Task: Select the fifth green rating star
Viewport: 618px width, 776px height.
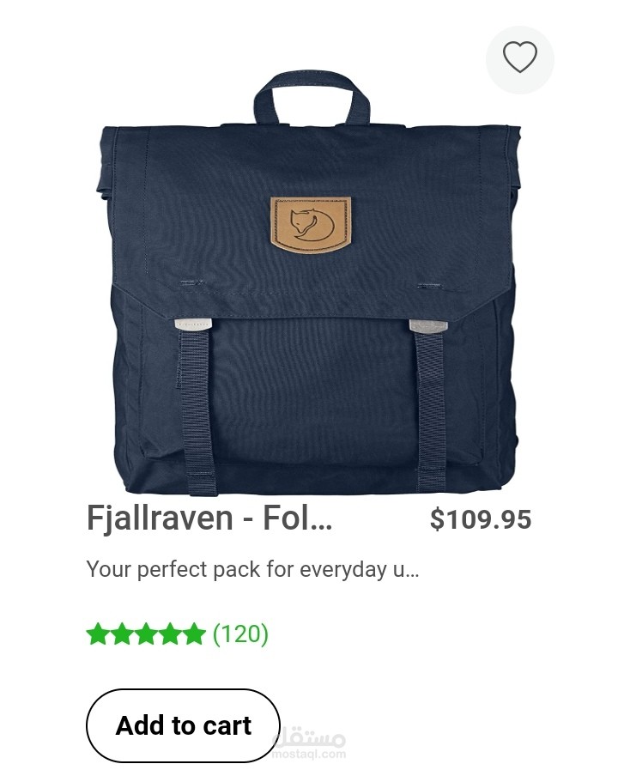Action: 193,634
